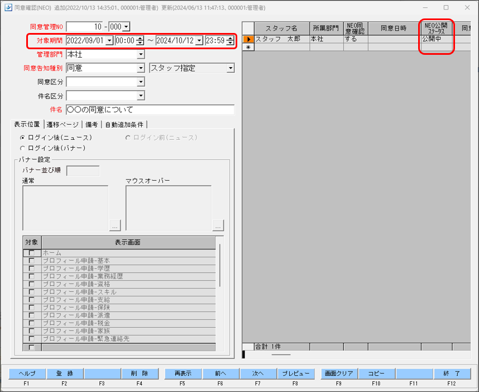Click the 再表示 F5 button
479x392 pixels.
183,374
